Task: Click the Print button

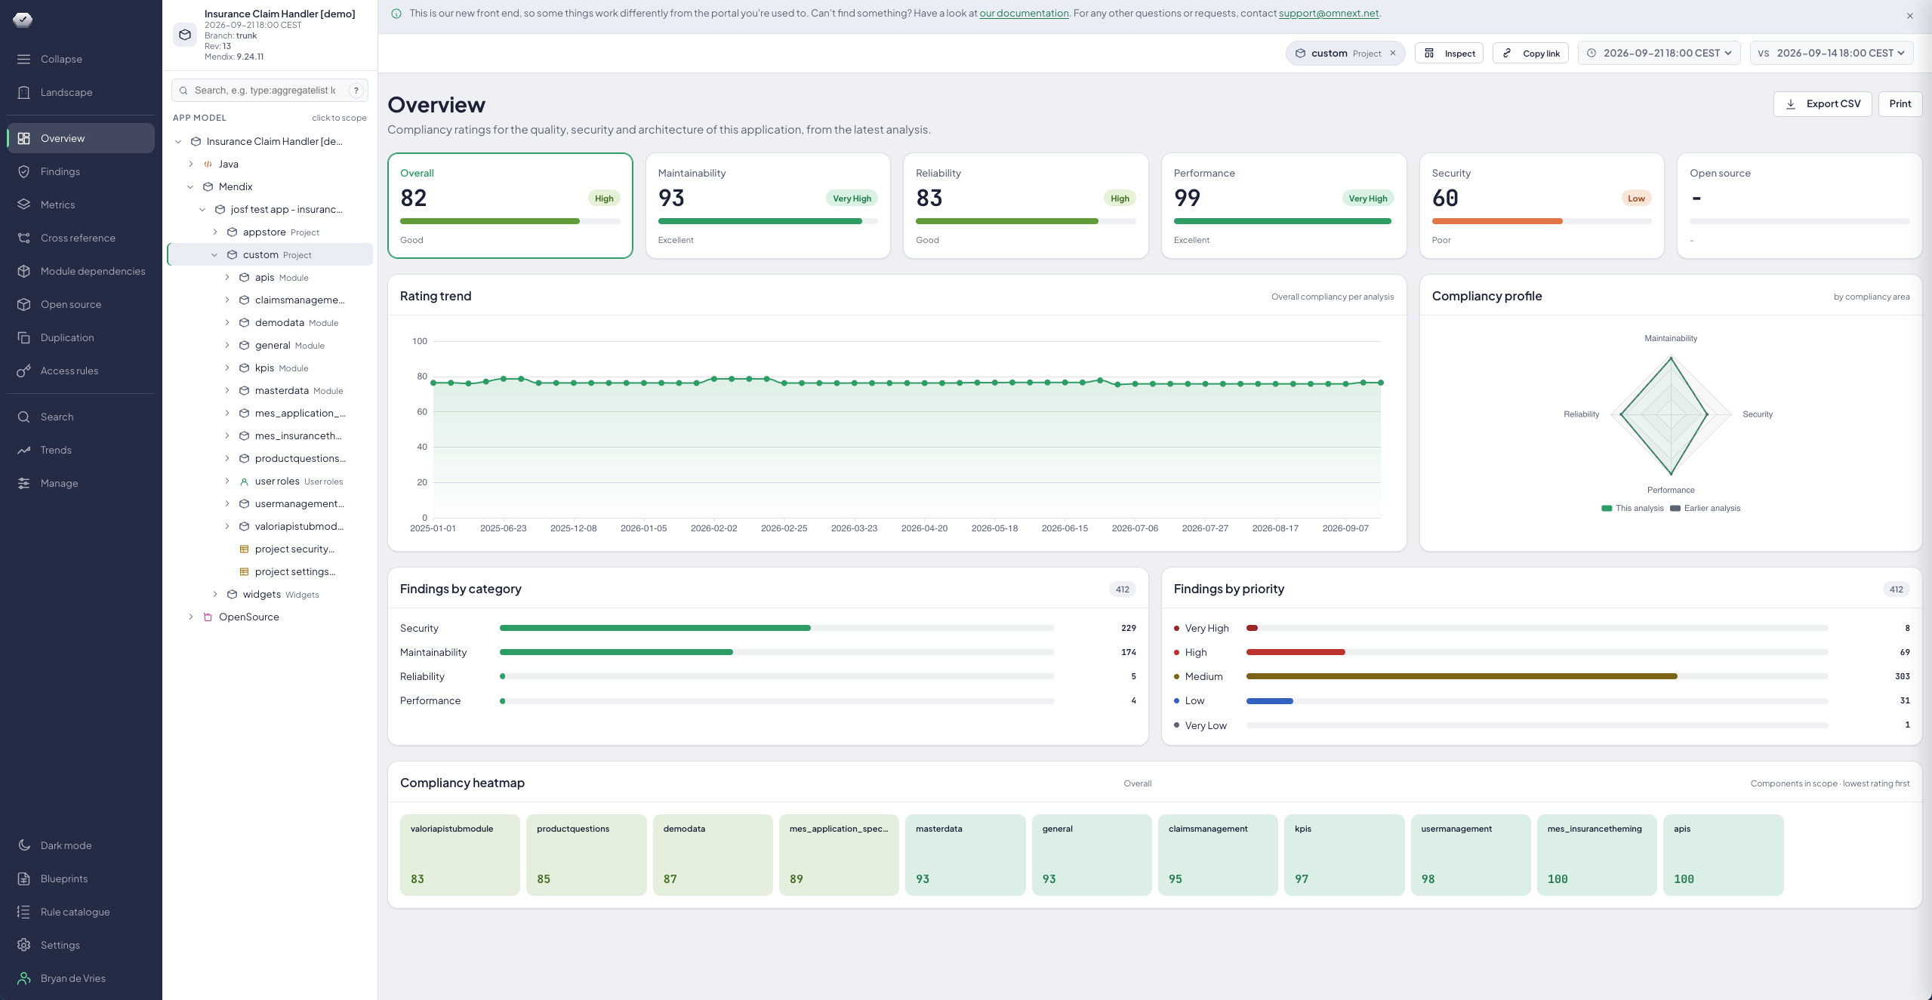Action: [1900, 104]
